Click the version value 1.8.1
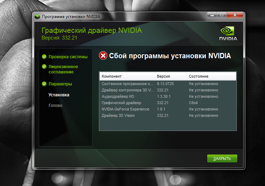 [161, 109]
